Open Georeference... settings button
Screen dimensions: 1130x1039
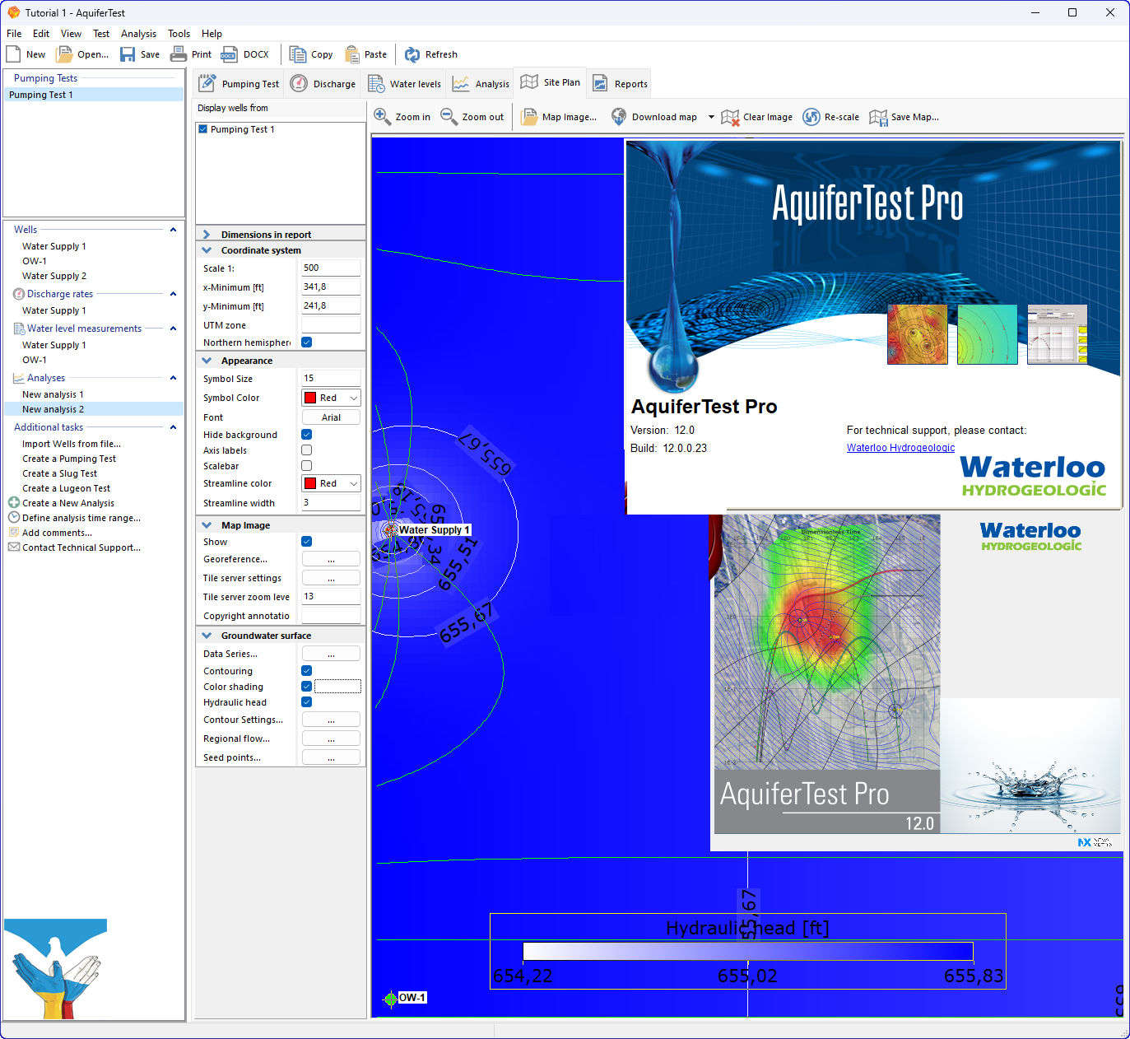click(331, 559)
